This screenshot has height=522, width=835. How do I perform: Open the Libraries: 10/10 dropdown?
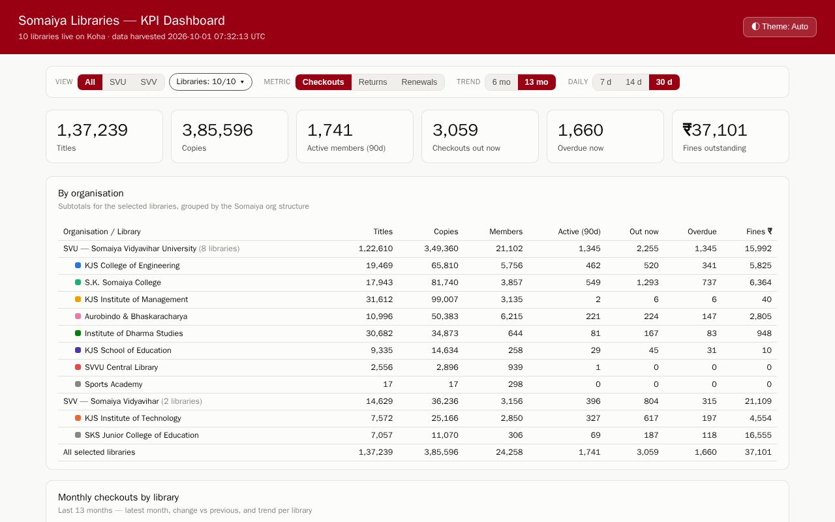tap(211, 82)
